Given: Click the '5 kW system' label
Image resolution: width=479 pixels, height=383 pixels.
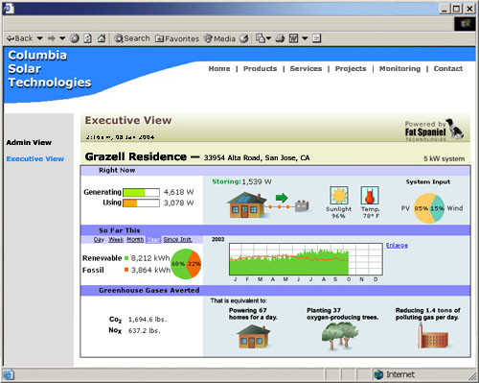Looking at the screenshot, I should tap(444, 158).
